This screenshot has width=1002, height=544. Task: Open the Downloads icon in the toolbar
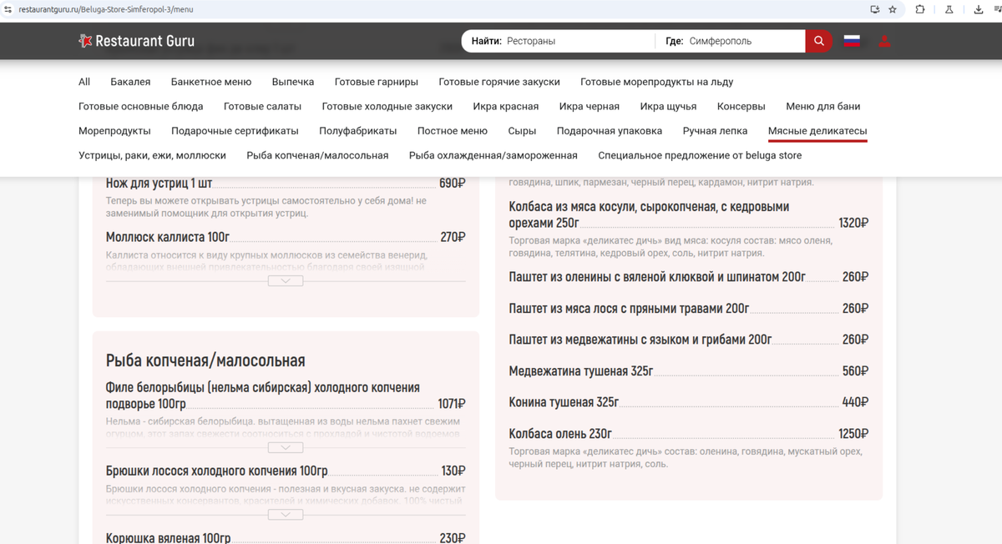[979, 9]
